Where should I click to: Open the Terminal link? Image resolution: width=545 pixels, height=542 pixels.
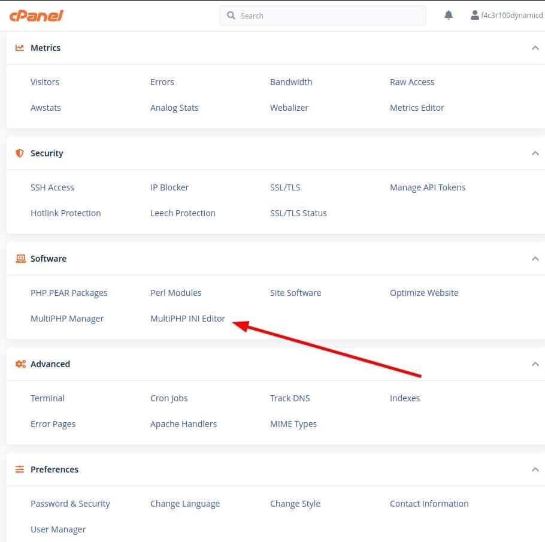pos(47,398)
